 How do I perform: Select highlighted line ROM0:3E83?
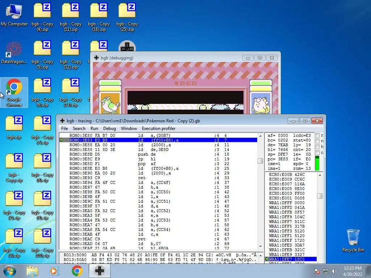coord(158,140)
